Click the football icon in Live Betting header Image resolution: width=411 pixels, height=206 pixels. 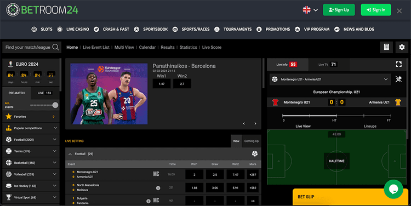[x=255, y=154]
